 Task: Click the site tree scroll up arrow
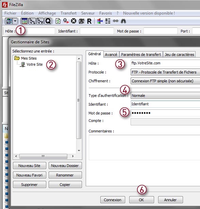tap(79, 59)
